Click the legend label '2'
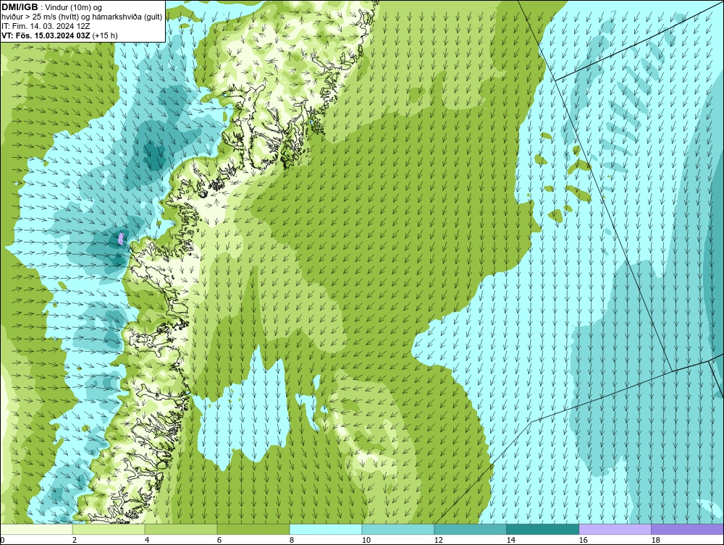 point(75,540)
